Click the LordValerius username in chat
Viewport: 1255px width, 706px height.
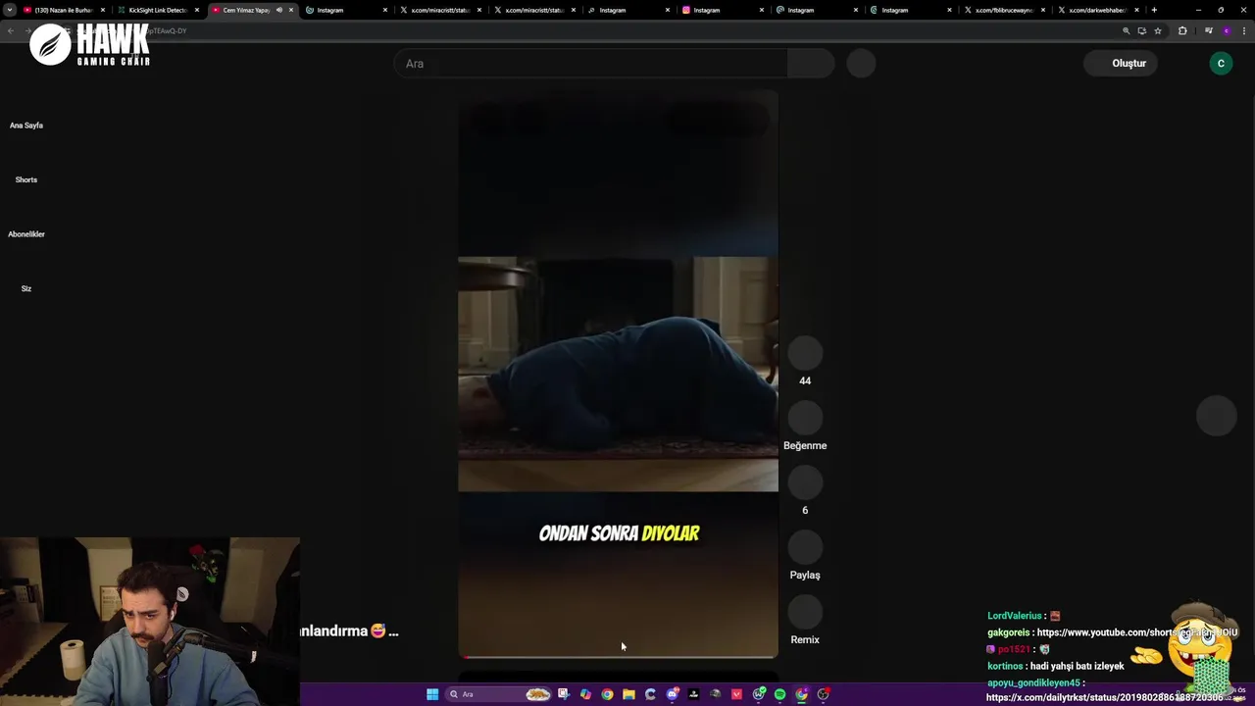click(1014, 616)
